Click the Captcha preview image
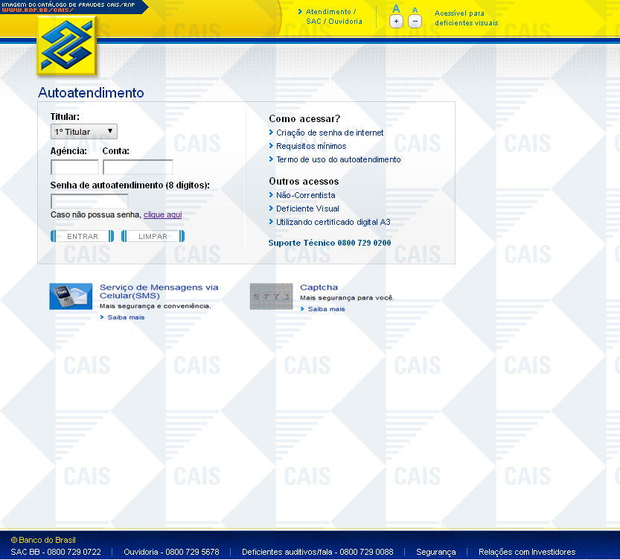Screen dimensions: 620x560 271,296
